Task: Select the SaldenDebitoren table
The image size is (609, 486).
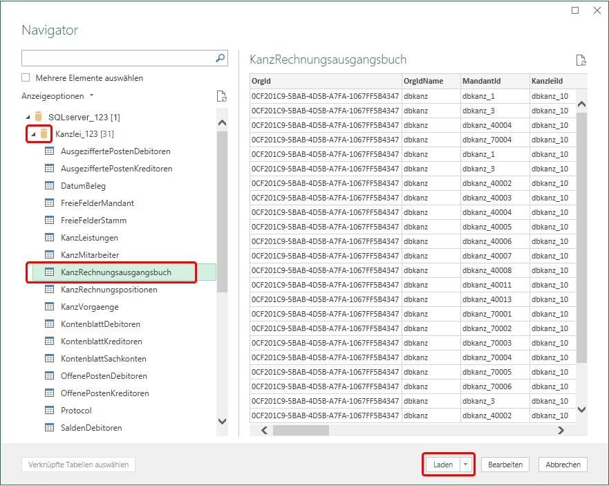Action: (91, 428)
